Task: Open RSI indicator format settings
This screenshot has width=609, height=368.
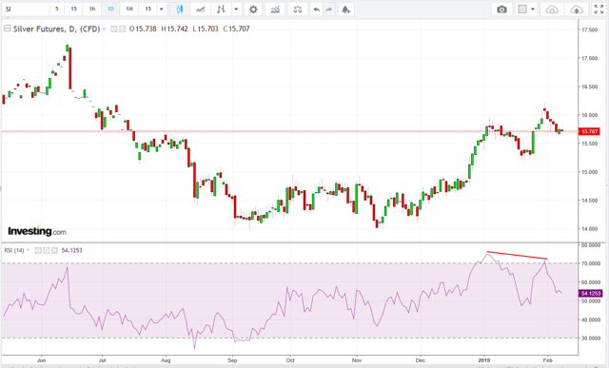Action: [x=47, y=250]
